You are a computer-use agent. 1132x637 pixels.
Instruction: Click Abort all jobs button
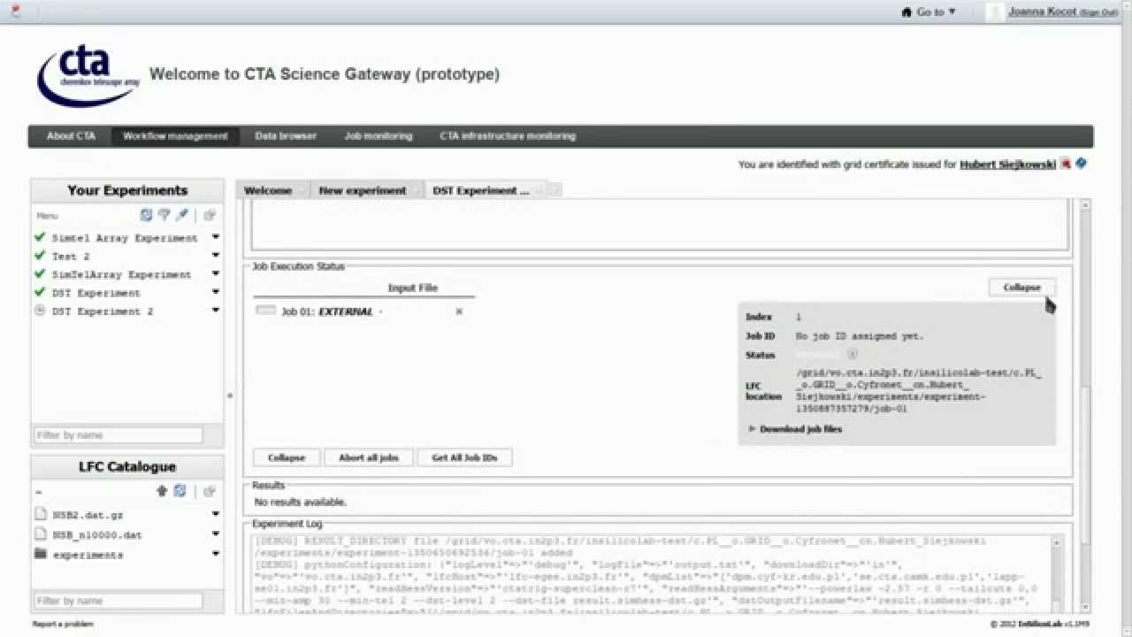click(x=369, y=457)
